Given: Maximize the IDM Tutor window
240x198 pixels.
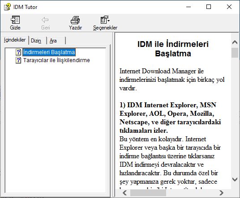Looking at the screenshot, I should coord(209,7).
